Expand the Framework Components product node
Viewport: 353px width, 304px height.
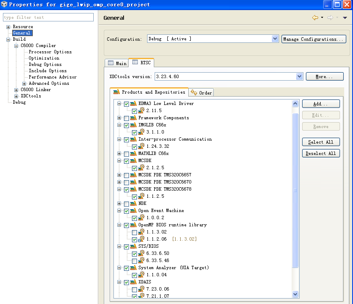coord(119,118)
